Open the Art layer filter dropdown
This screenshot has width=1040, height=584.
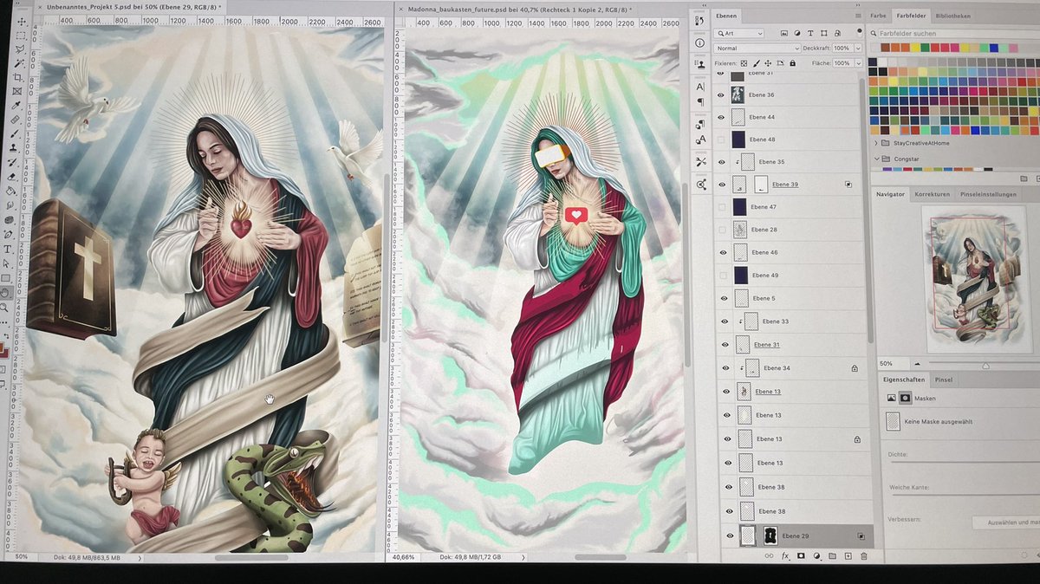point(738,34)
